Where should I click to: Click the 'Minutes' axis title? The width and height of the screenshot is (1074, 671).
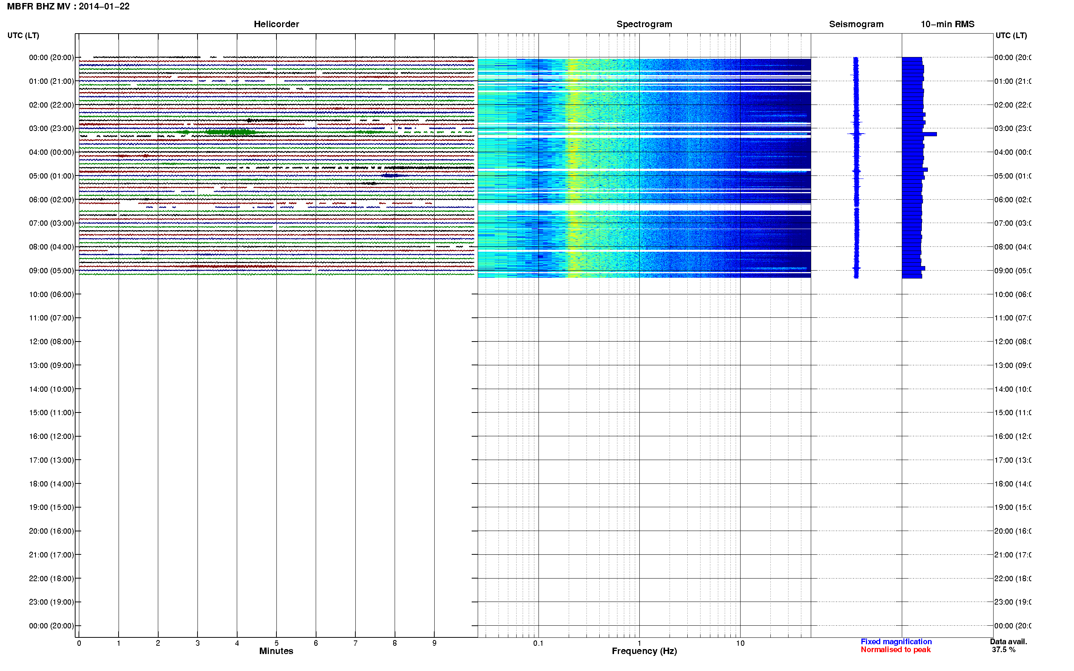point(276,651)
